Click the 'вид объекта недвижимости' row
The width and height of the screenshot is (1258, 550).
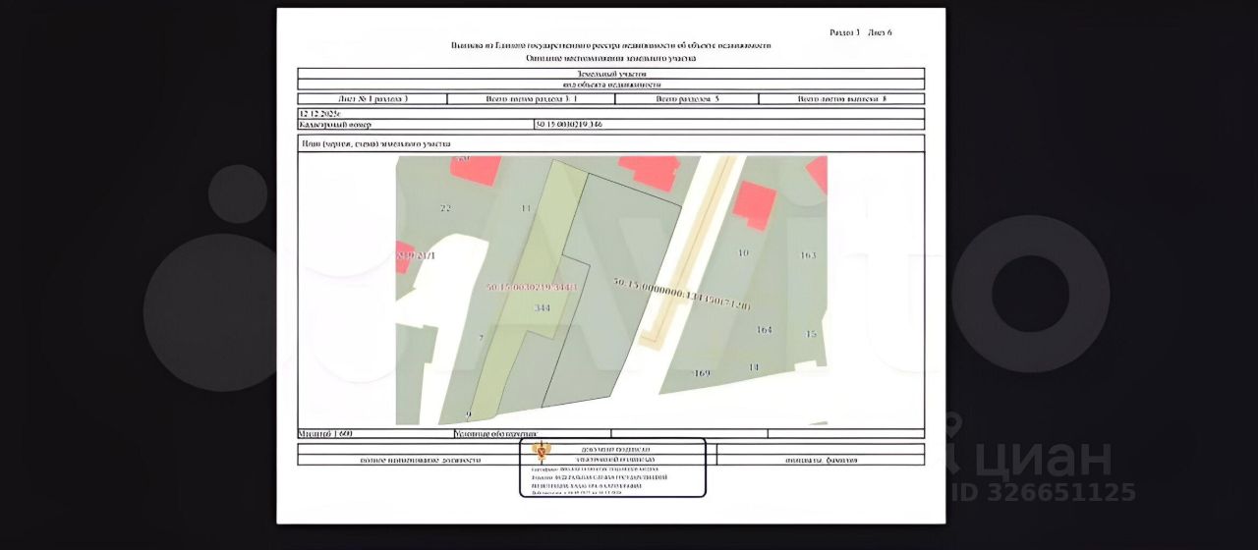(x=611, y=85)
